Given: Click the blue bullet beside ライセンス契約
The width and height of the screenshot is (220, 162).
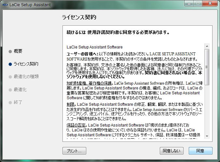Looking at the screenshot, I should (x=10, y=64).
